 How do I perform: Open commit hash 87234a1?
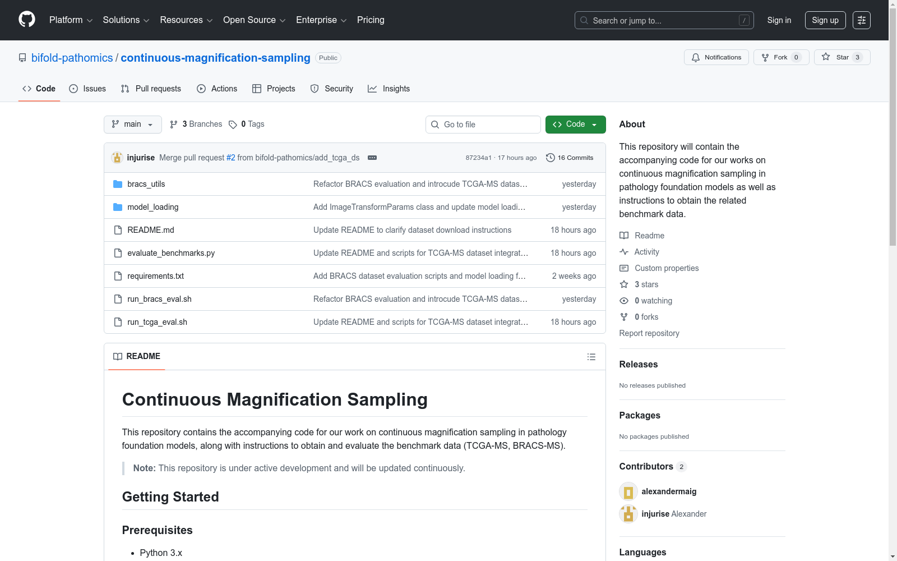(478, 158)
